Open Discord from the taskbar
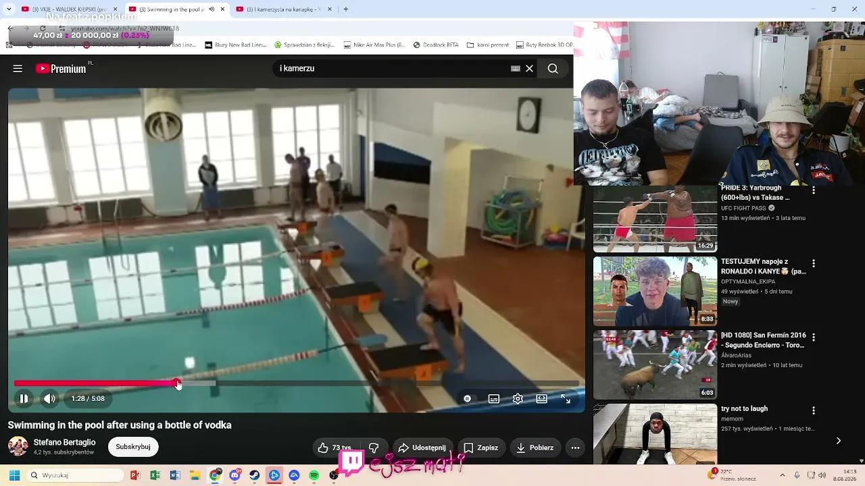This screenshot has height=486, width=865. [x=234, y=475]
